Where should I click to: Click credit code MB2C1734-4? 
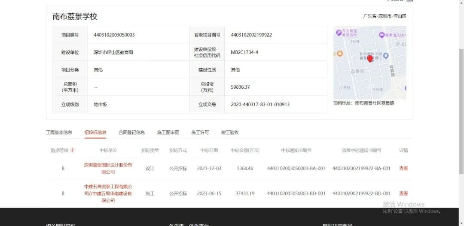[x=244, y=52]
